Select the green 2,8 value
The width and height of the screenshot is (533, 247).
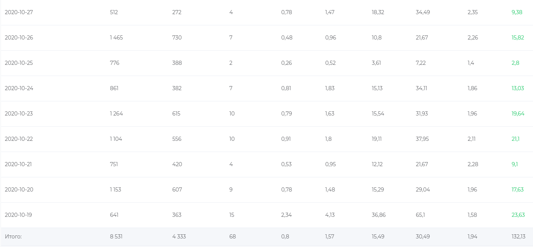(515, 63)
